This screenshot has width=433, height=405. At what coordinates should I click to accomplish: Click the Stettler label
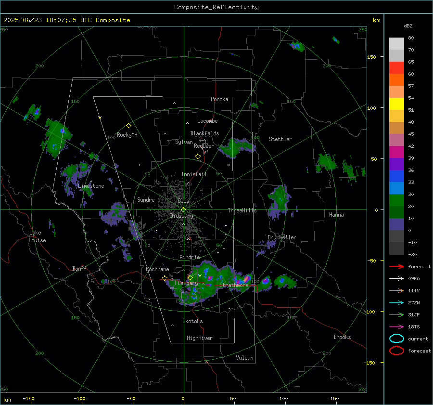point(280,139)
